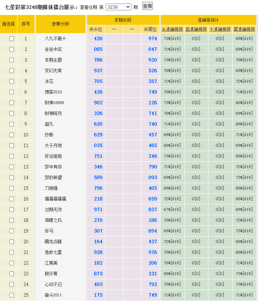Click the 杀尾位 number 976 for 急救七星
The height and width of the screenshot is (301, 258).
click(x=153, y=252)
